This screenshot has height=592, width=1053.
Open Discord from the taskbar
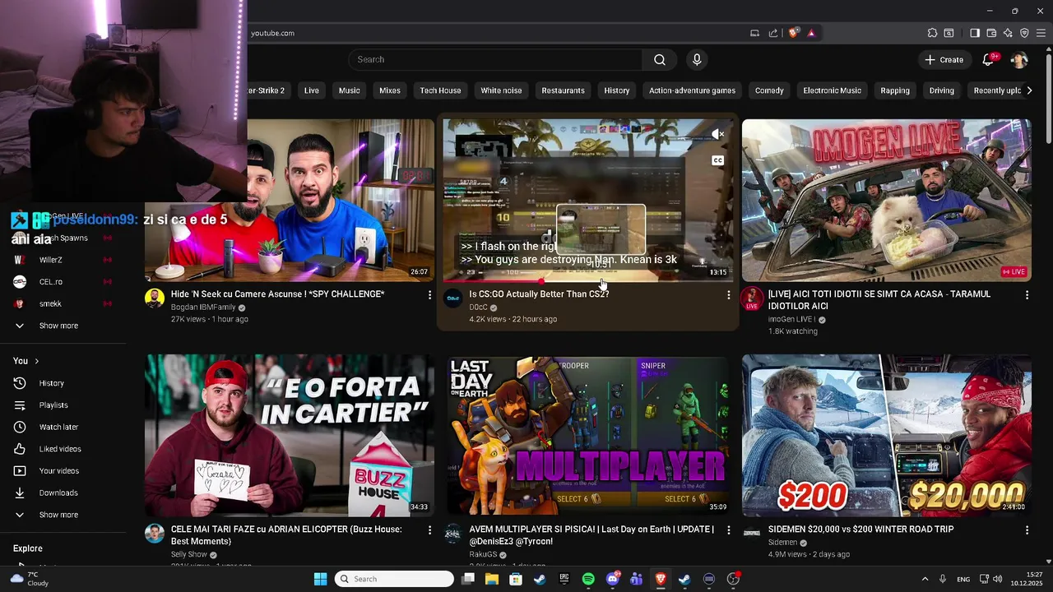coord(612,579)
